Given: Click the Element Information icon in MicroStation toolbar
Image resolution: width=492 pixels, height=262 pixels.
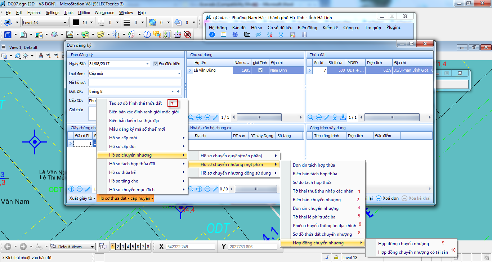Looking at the screenshot, I should pyautogui.click(x=147, y=35).
